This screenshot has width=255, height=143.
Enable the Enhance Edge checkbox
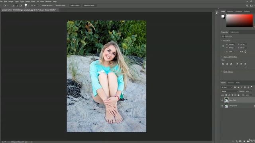tap(55, 6)
